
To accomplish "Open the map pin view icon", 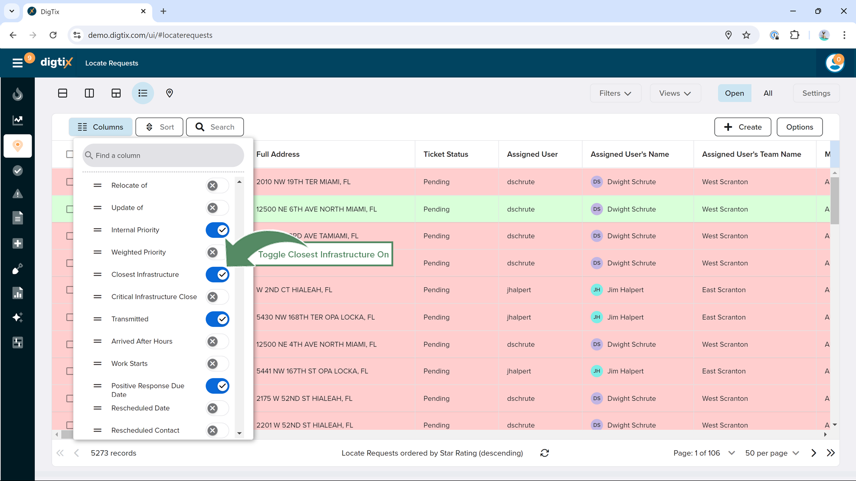I will click(x=169, y=93).
